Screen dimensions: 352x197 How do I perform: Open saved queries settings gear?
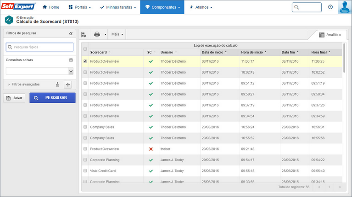pyautogui.click(x=71, y=60)
